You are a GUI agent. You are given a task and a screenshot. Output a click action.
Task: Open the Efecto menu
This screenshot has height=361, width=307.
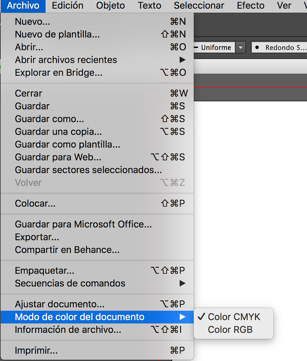250,6
